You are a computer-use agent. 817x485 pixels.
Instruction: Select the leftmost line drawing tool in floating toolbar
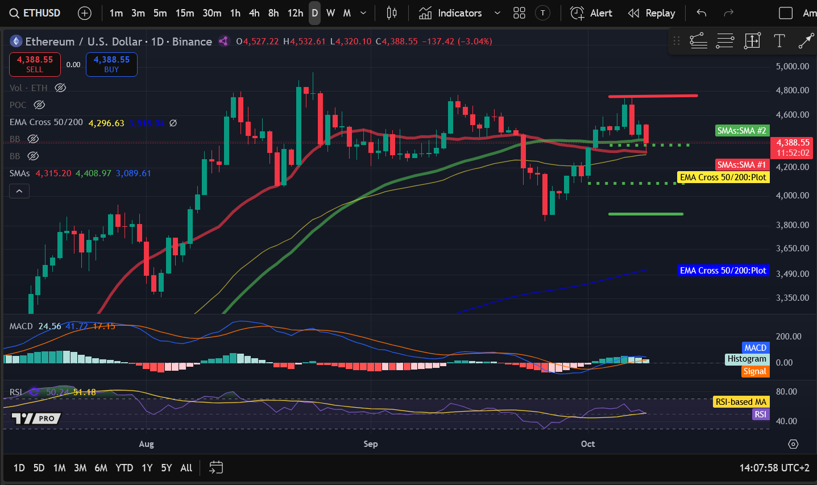point(698,41)
